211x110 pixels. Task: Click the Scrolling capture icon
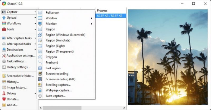pyautogui.click(x=40, y=85)
